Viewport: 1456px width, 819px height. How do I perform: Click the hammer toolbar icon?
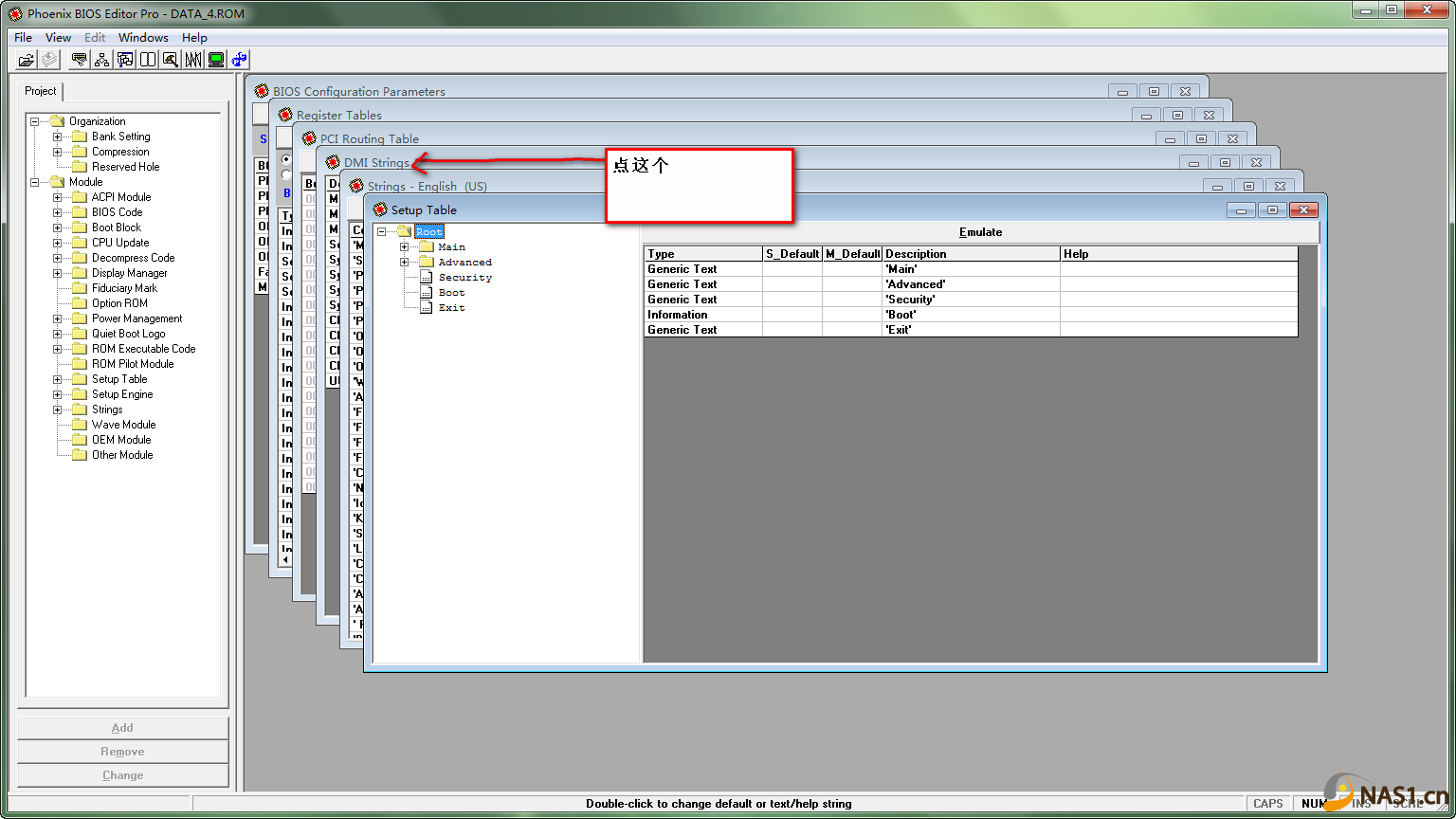tap(171, 60)
